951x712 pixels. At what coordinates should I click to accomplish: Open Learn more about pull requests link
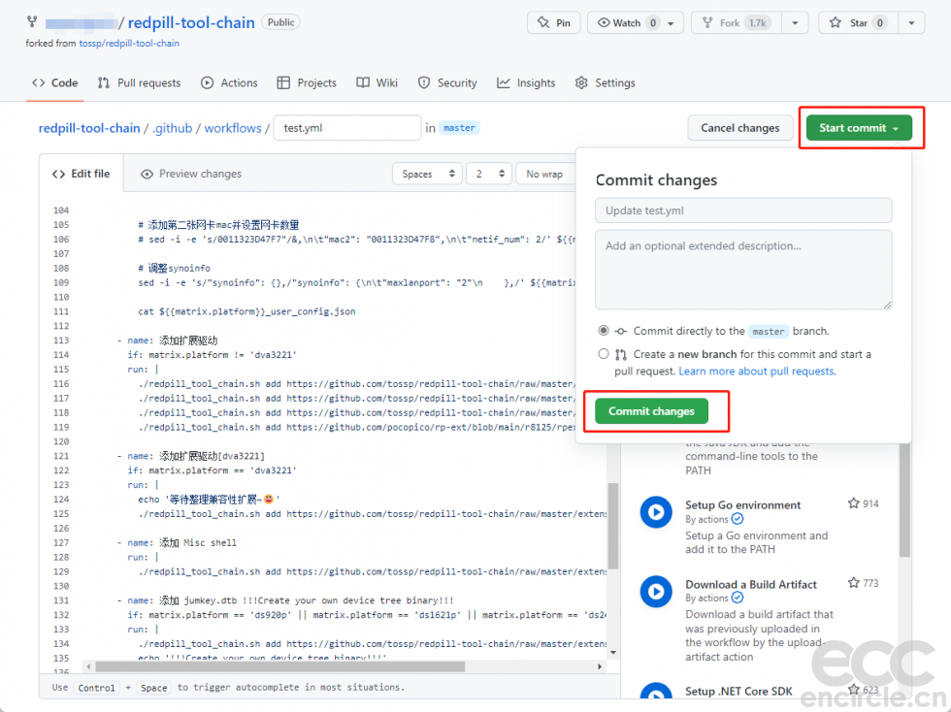[757, 372]
